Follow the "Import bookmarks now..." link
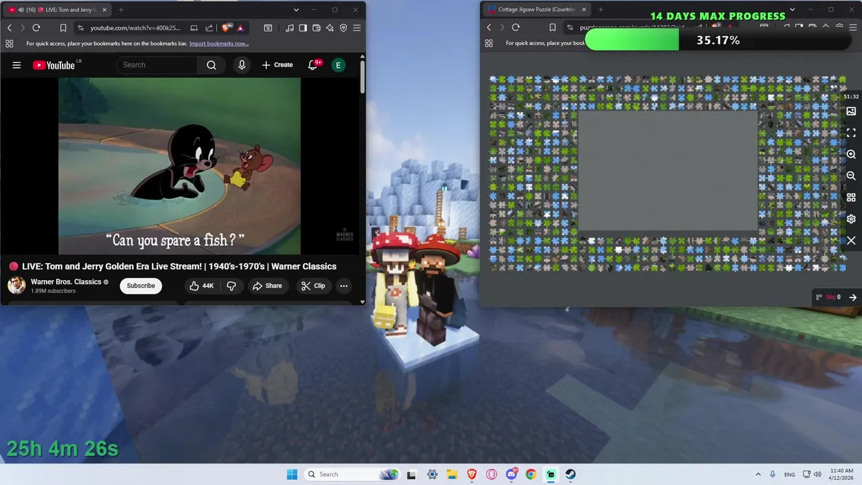 [x=219, y=43]
